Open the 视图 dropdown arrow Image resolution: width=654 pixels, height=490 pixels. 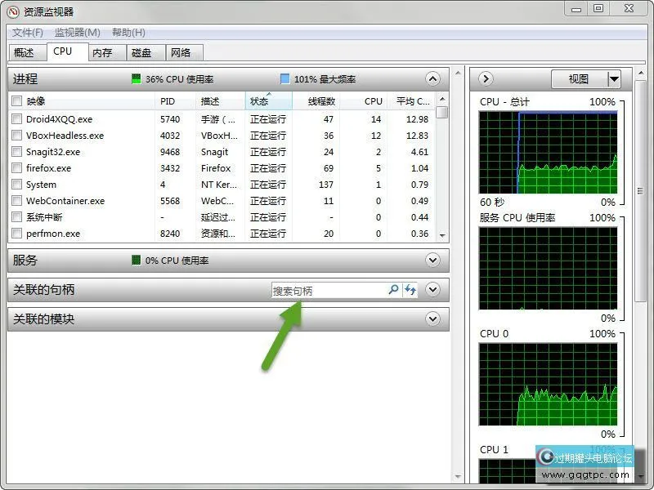[614, 79]
